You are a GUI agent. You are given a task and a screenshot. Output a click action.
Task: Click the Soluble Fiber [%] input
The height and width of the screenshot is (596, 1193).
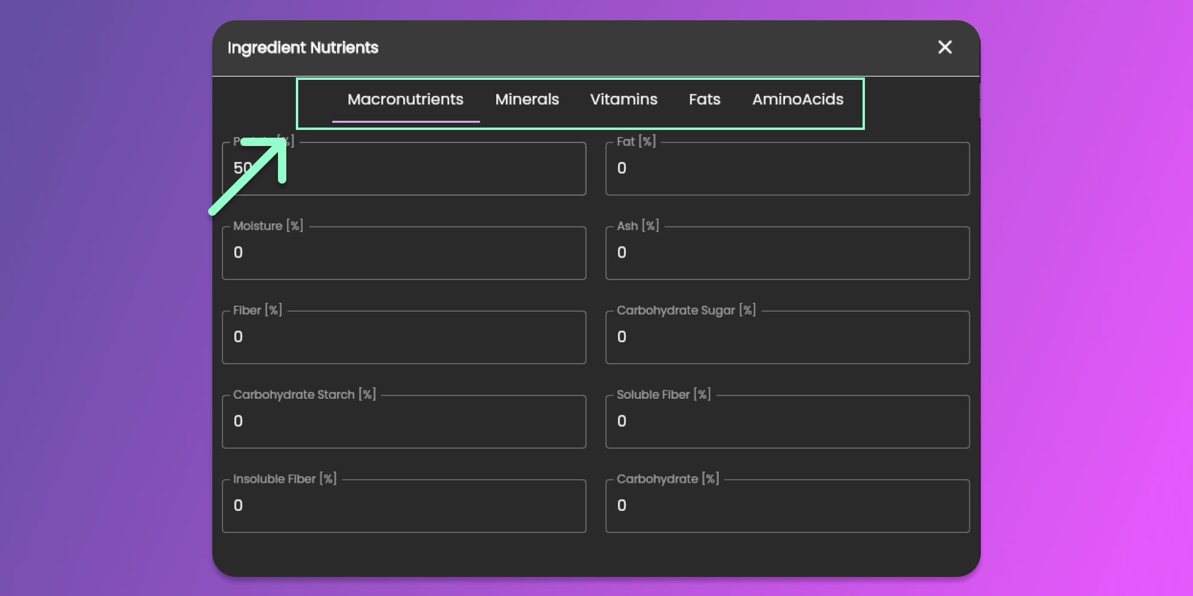[x=787, y=422]
